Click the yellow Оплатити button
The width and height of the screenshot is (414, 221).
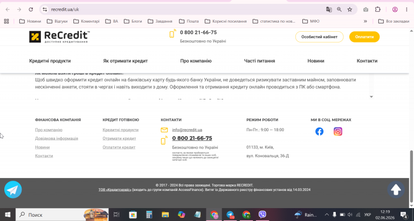(364, 37)
